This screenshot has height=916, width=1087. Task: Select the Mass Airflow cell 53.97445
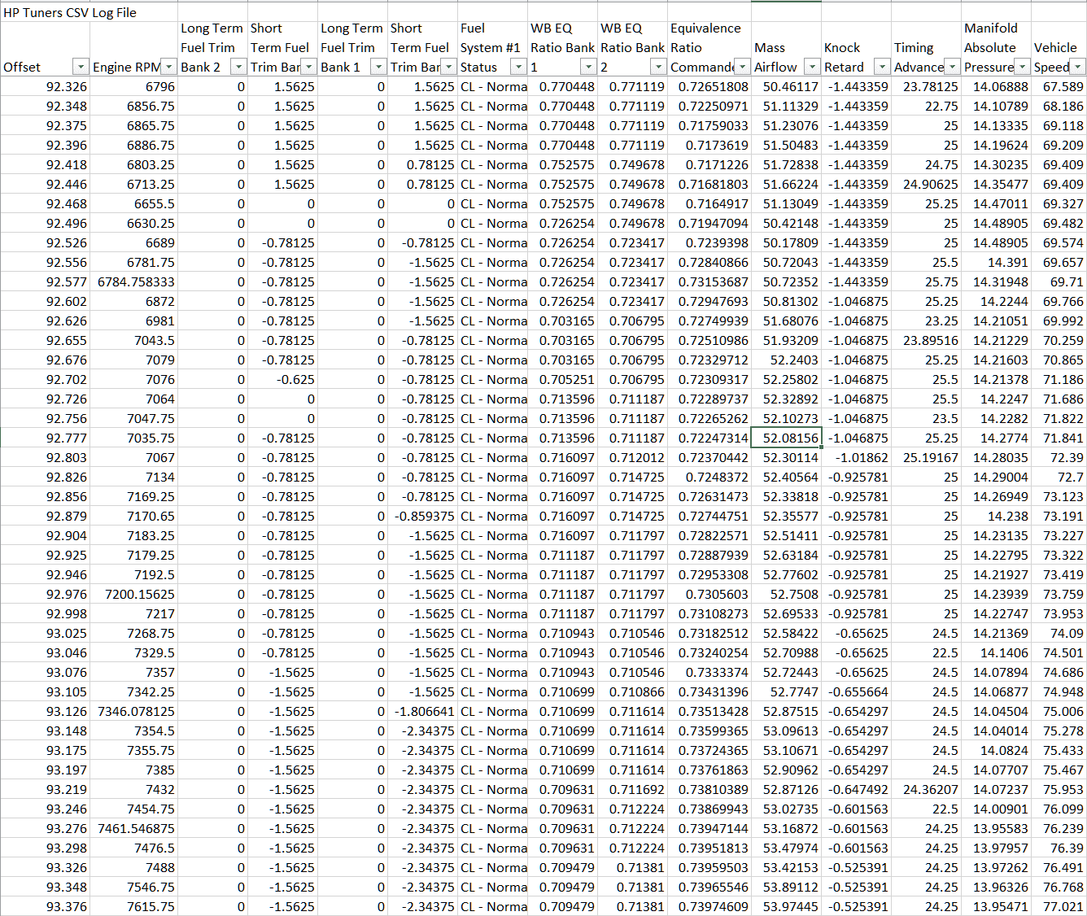786,906
